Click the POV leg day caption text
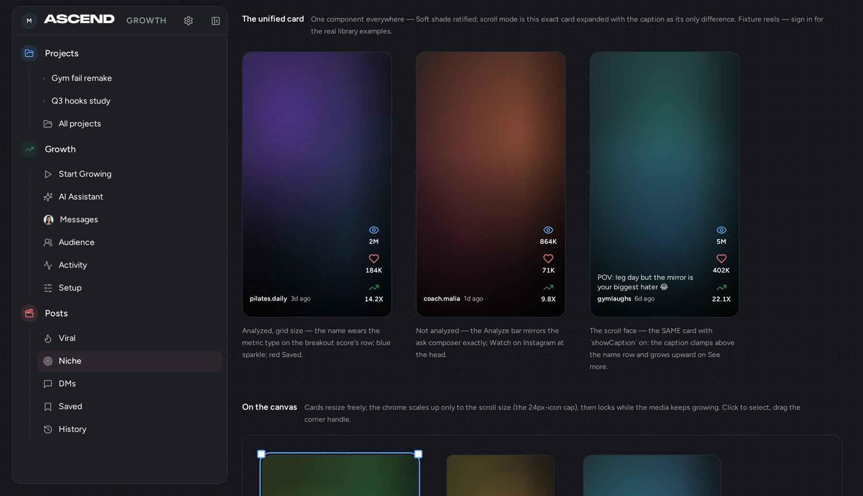 [x=645, y=282]
